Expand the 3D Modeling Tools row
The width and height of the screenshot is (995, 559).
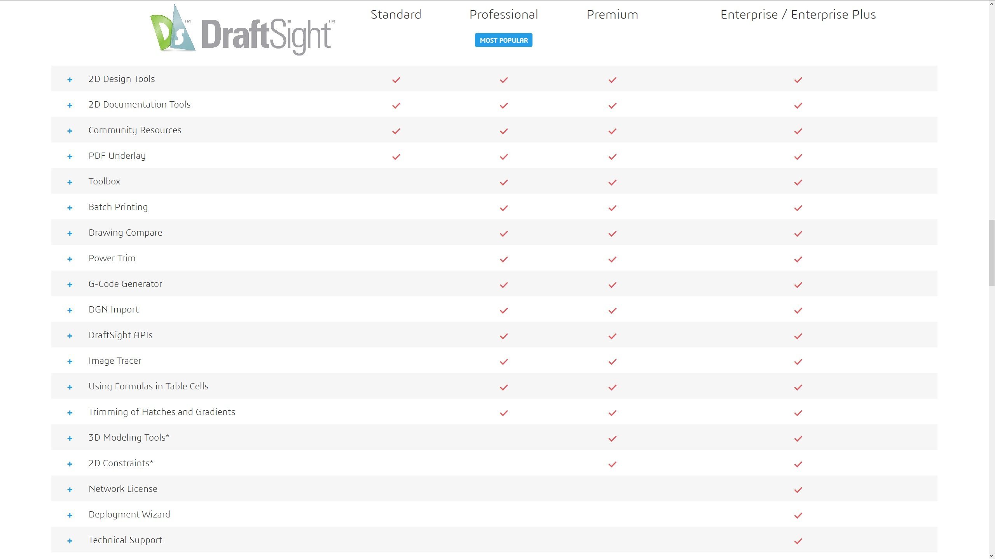70,439
